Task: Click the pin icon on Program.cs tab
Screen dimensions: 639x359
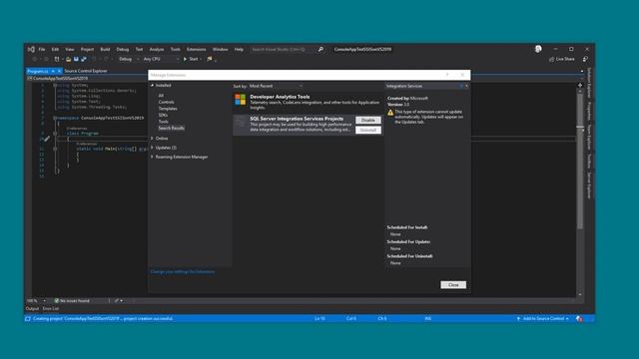Action: tap(53, 71)
